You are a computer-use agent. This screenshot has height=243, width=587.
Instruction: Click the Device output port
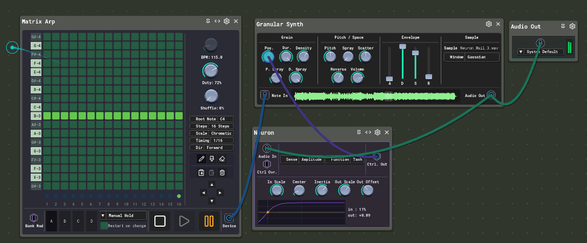click(229, 217)
